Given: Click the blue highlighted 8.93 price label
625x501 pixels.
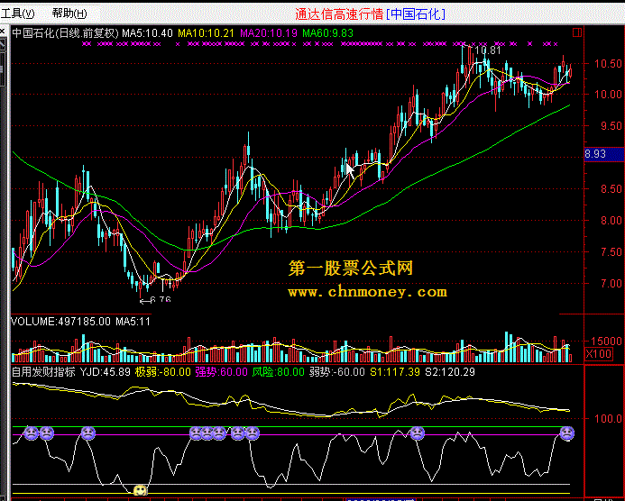Looking at the screenshot, I should [x=604, y=154].
